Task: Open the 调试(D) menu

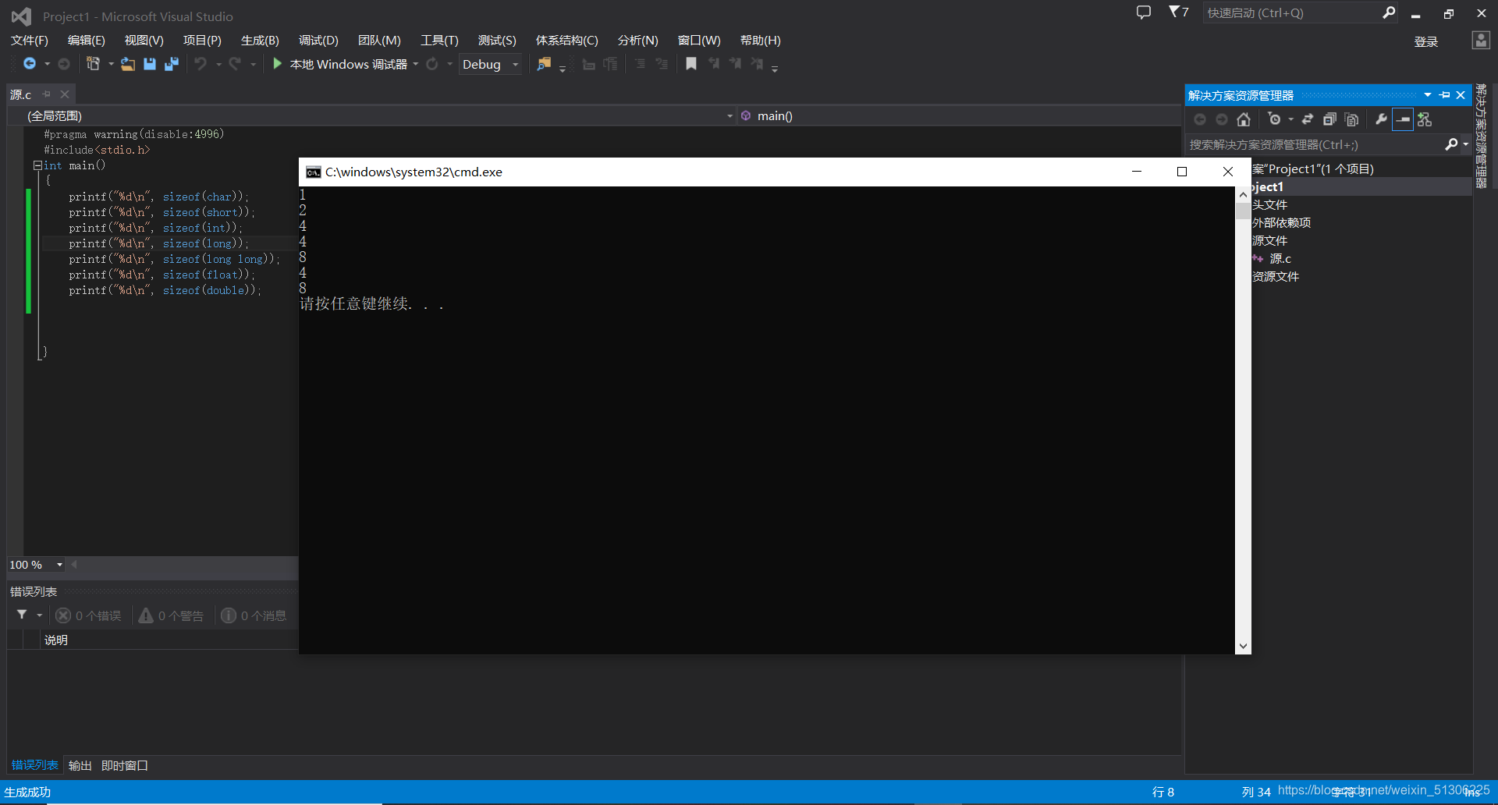Action: tap(318, 41)
